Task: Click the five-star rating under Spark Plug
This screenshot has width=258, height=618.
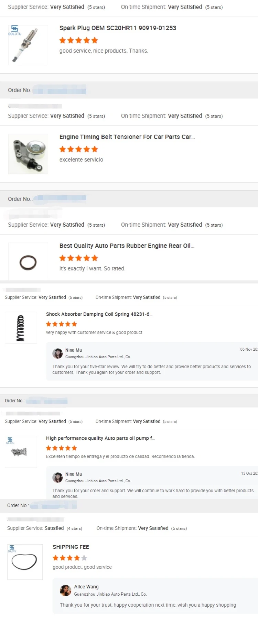Action: click(x=79, y=40)
